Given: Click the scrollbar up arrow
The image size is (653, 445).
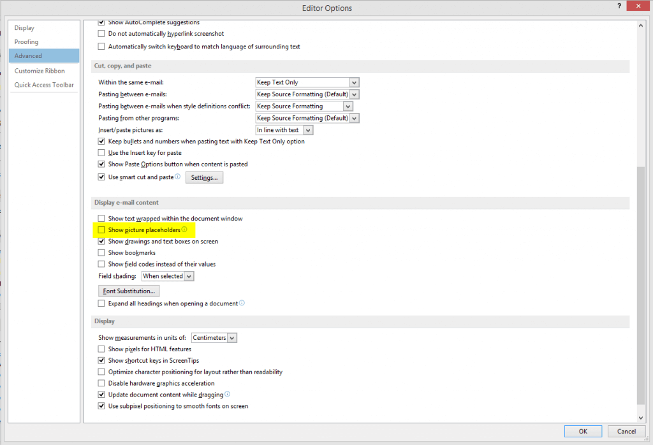Looking at the screenshot, I should click(x=640, y=26).
